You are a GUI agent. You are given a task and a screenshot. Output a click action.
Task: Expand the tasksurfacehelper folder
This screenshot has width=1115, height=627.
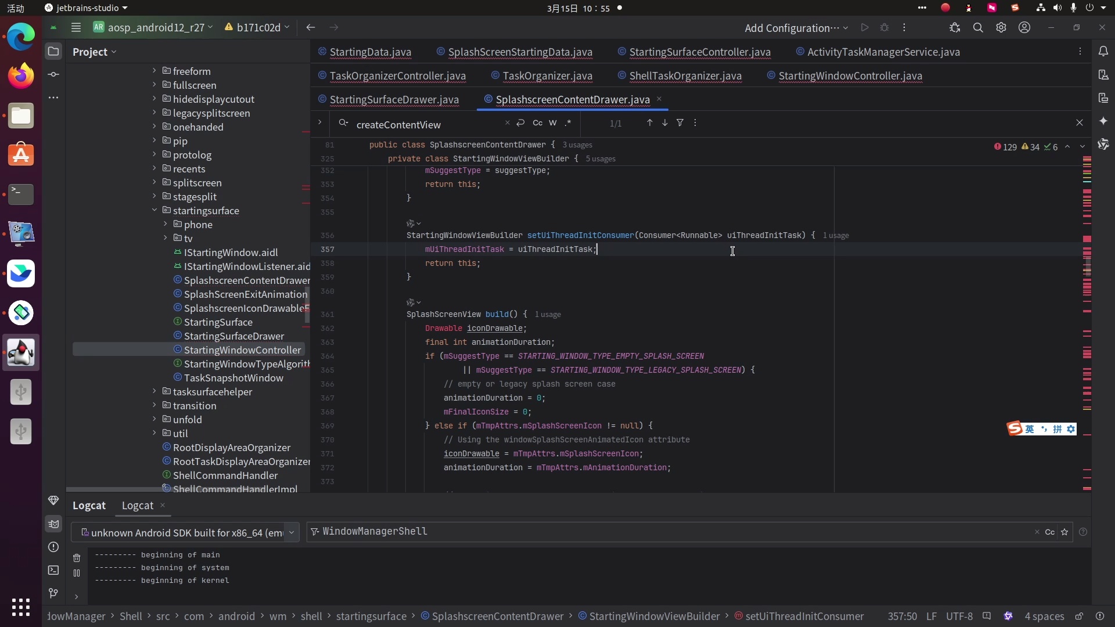pyautogui.click(x=154, y=392)
